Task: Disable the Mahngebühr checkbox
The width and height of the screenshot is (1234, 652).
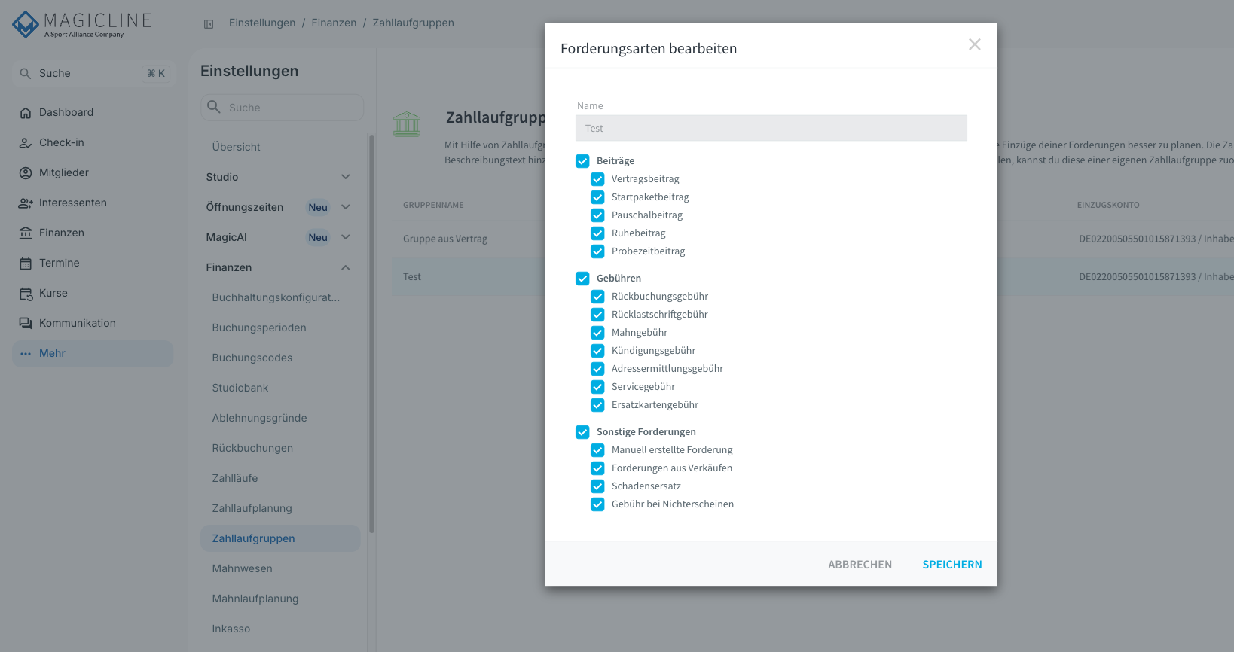Action: (597, 333)
